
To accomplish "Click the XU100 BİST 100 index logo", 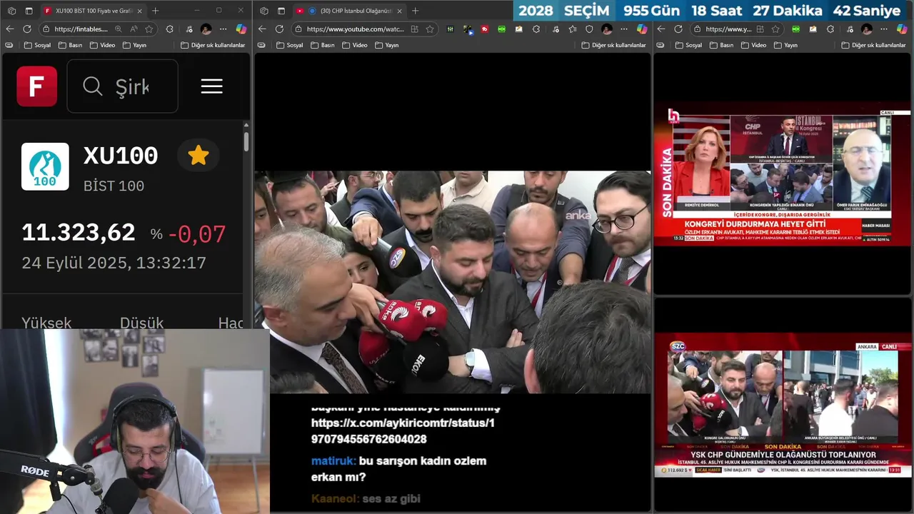I will [x=45, y=166].
